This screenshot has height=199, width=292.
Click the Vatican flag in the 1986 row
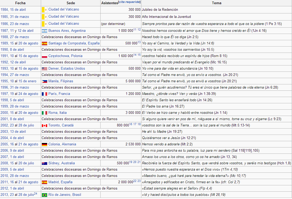(44, 24)
